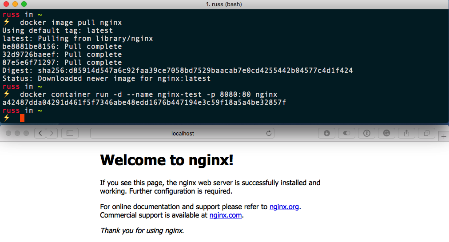The height and width of the screenshot is (242, 449).
Task: Follow the nginx.com commercial support link
Action: point(226,215)
